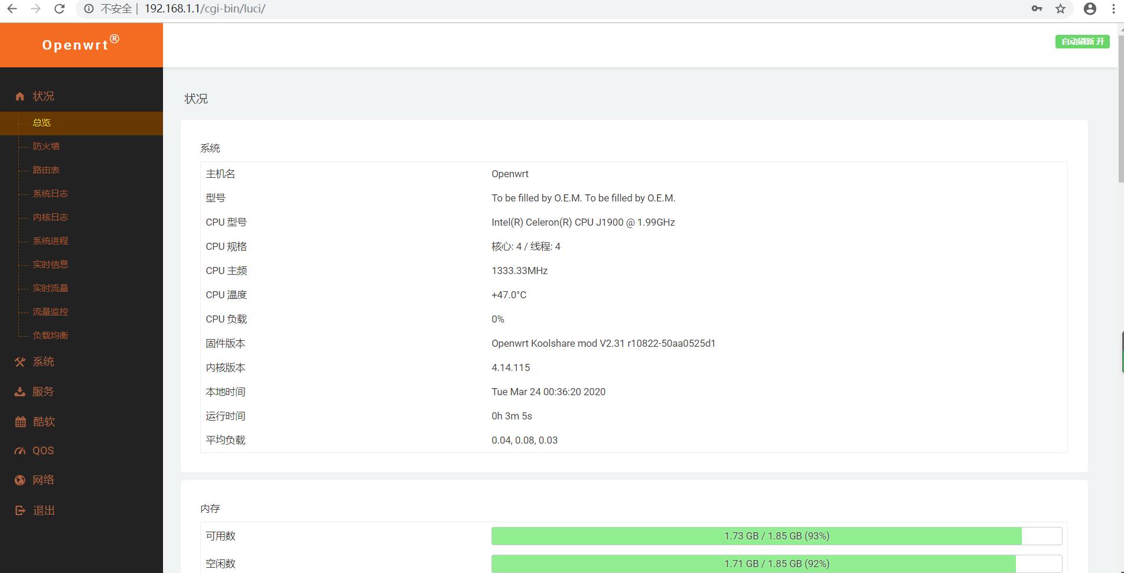Screen dimensions: 1124x573
Task: Click the hostname value Openwrt in table
Action: [510, 174]
